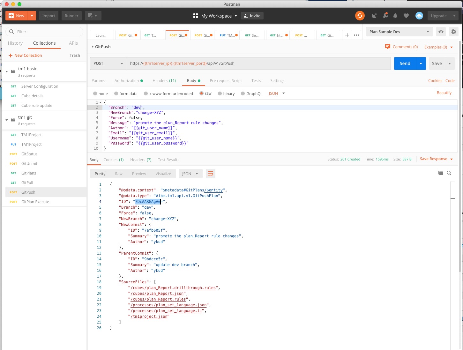Open the Plan Sample Dev environment dropdown

[400, 32]
